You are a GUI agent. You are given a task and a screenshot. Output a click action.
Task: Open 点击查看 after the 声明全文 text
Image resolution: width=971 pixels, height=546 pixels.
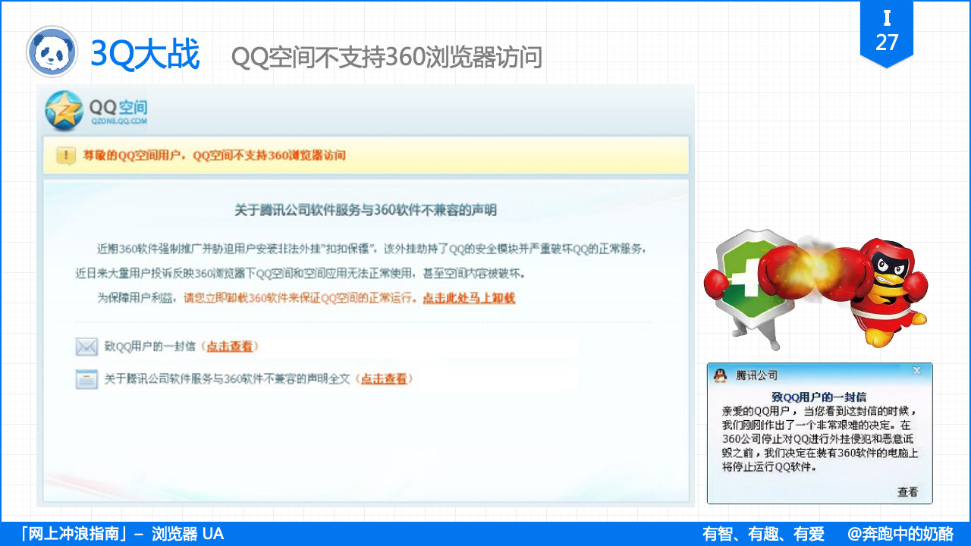point(384,378)
